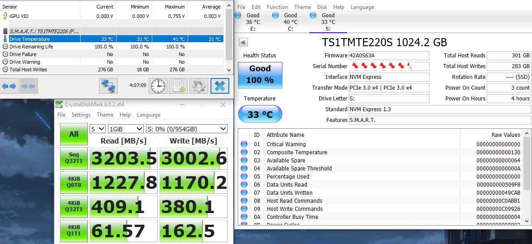Image resolution: width=532 pixels, height=244 pixels.
Task: Run Seq Q32T1 benchmark
Action: click(x=73, y=158)
